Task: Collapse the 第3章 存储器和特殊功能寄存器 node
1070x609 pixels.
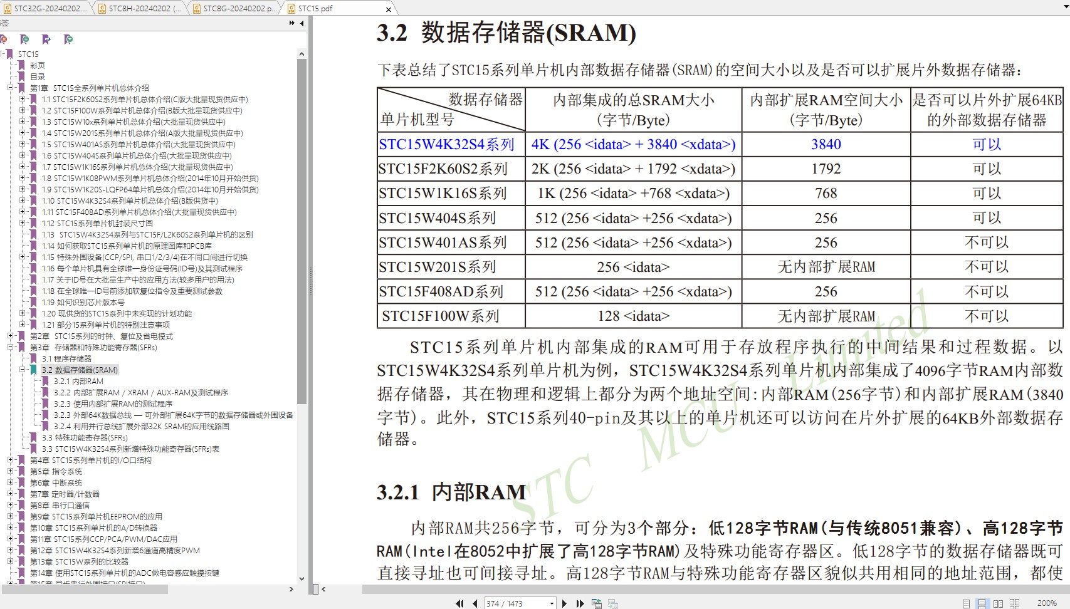Action: point(11,347)
